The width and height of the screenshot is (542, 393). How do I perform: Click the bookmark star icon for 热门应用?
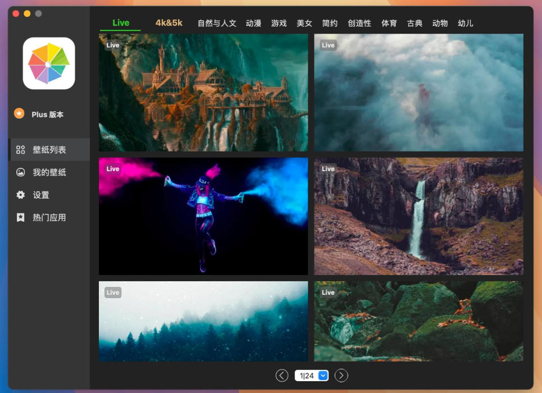click(21, 217)
